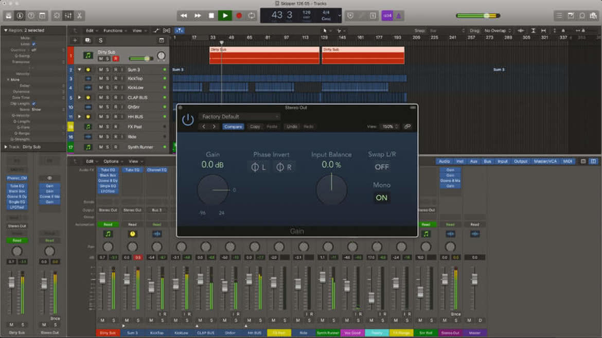Select the Aux filter tab in the Mixer
The height and width of the screenshot is (338, 602).
coord(474,162)
